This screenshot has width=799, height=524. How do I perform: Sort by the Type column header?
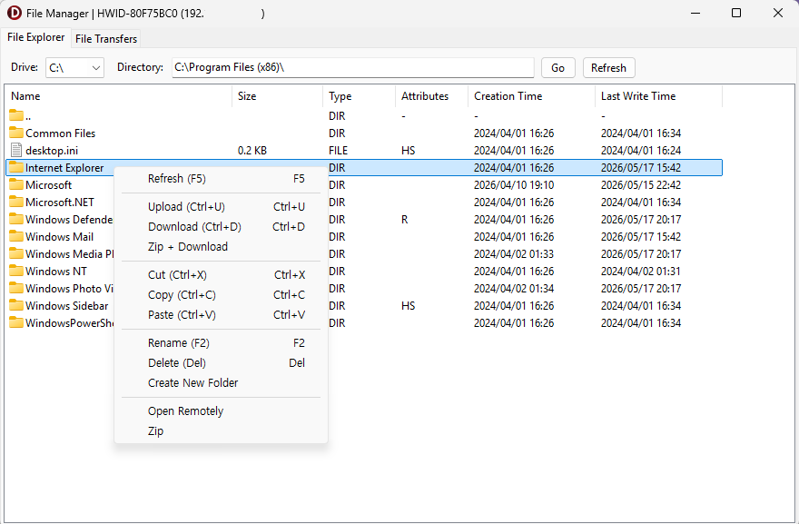point(359,96)
